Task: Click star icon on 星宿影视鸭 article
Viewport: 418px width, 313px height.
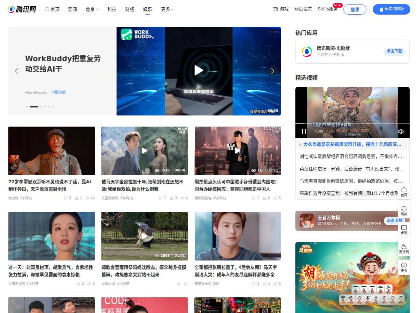Action: [78, 283]
